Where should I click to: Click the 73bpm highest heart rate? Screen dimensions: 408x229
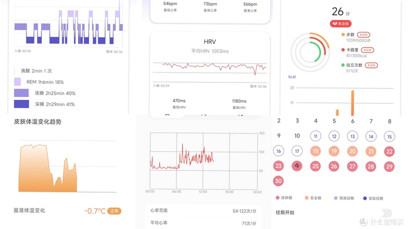click(x=210, y=4)
